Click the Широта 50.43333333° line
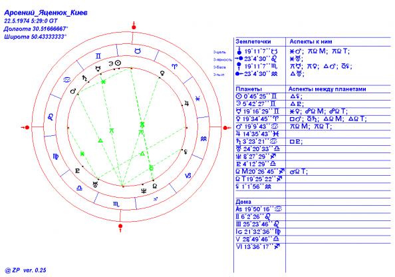The width and height of the screenshot is (395, 277). [x=35, y=37]
